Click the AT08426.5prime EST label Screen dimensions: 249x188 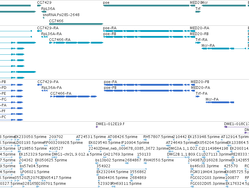(122, 137)
